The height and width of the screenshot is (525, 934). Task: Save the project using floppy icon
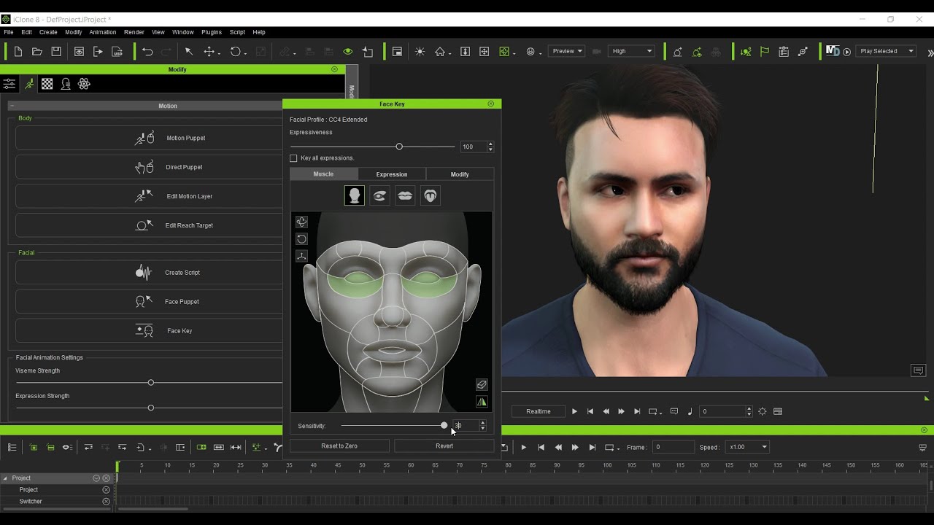coord(56,51)
